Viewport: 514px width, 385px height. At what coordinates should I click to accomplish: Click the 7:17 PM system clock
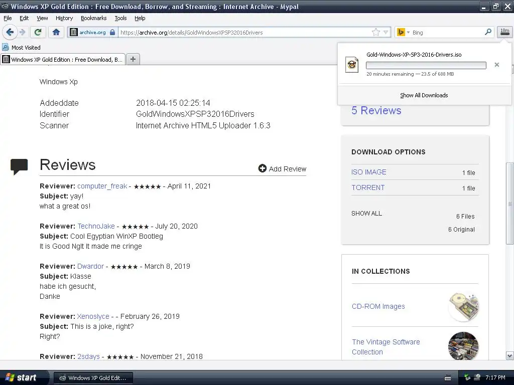pyautogui.click(x=495, y=377)
